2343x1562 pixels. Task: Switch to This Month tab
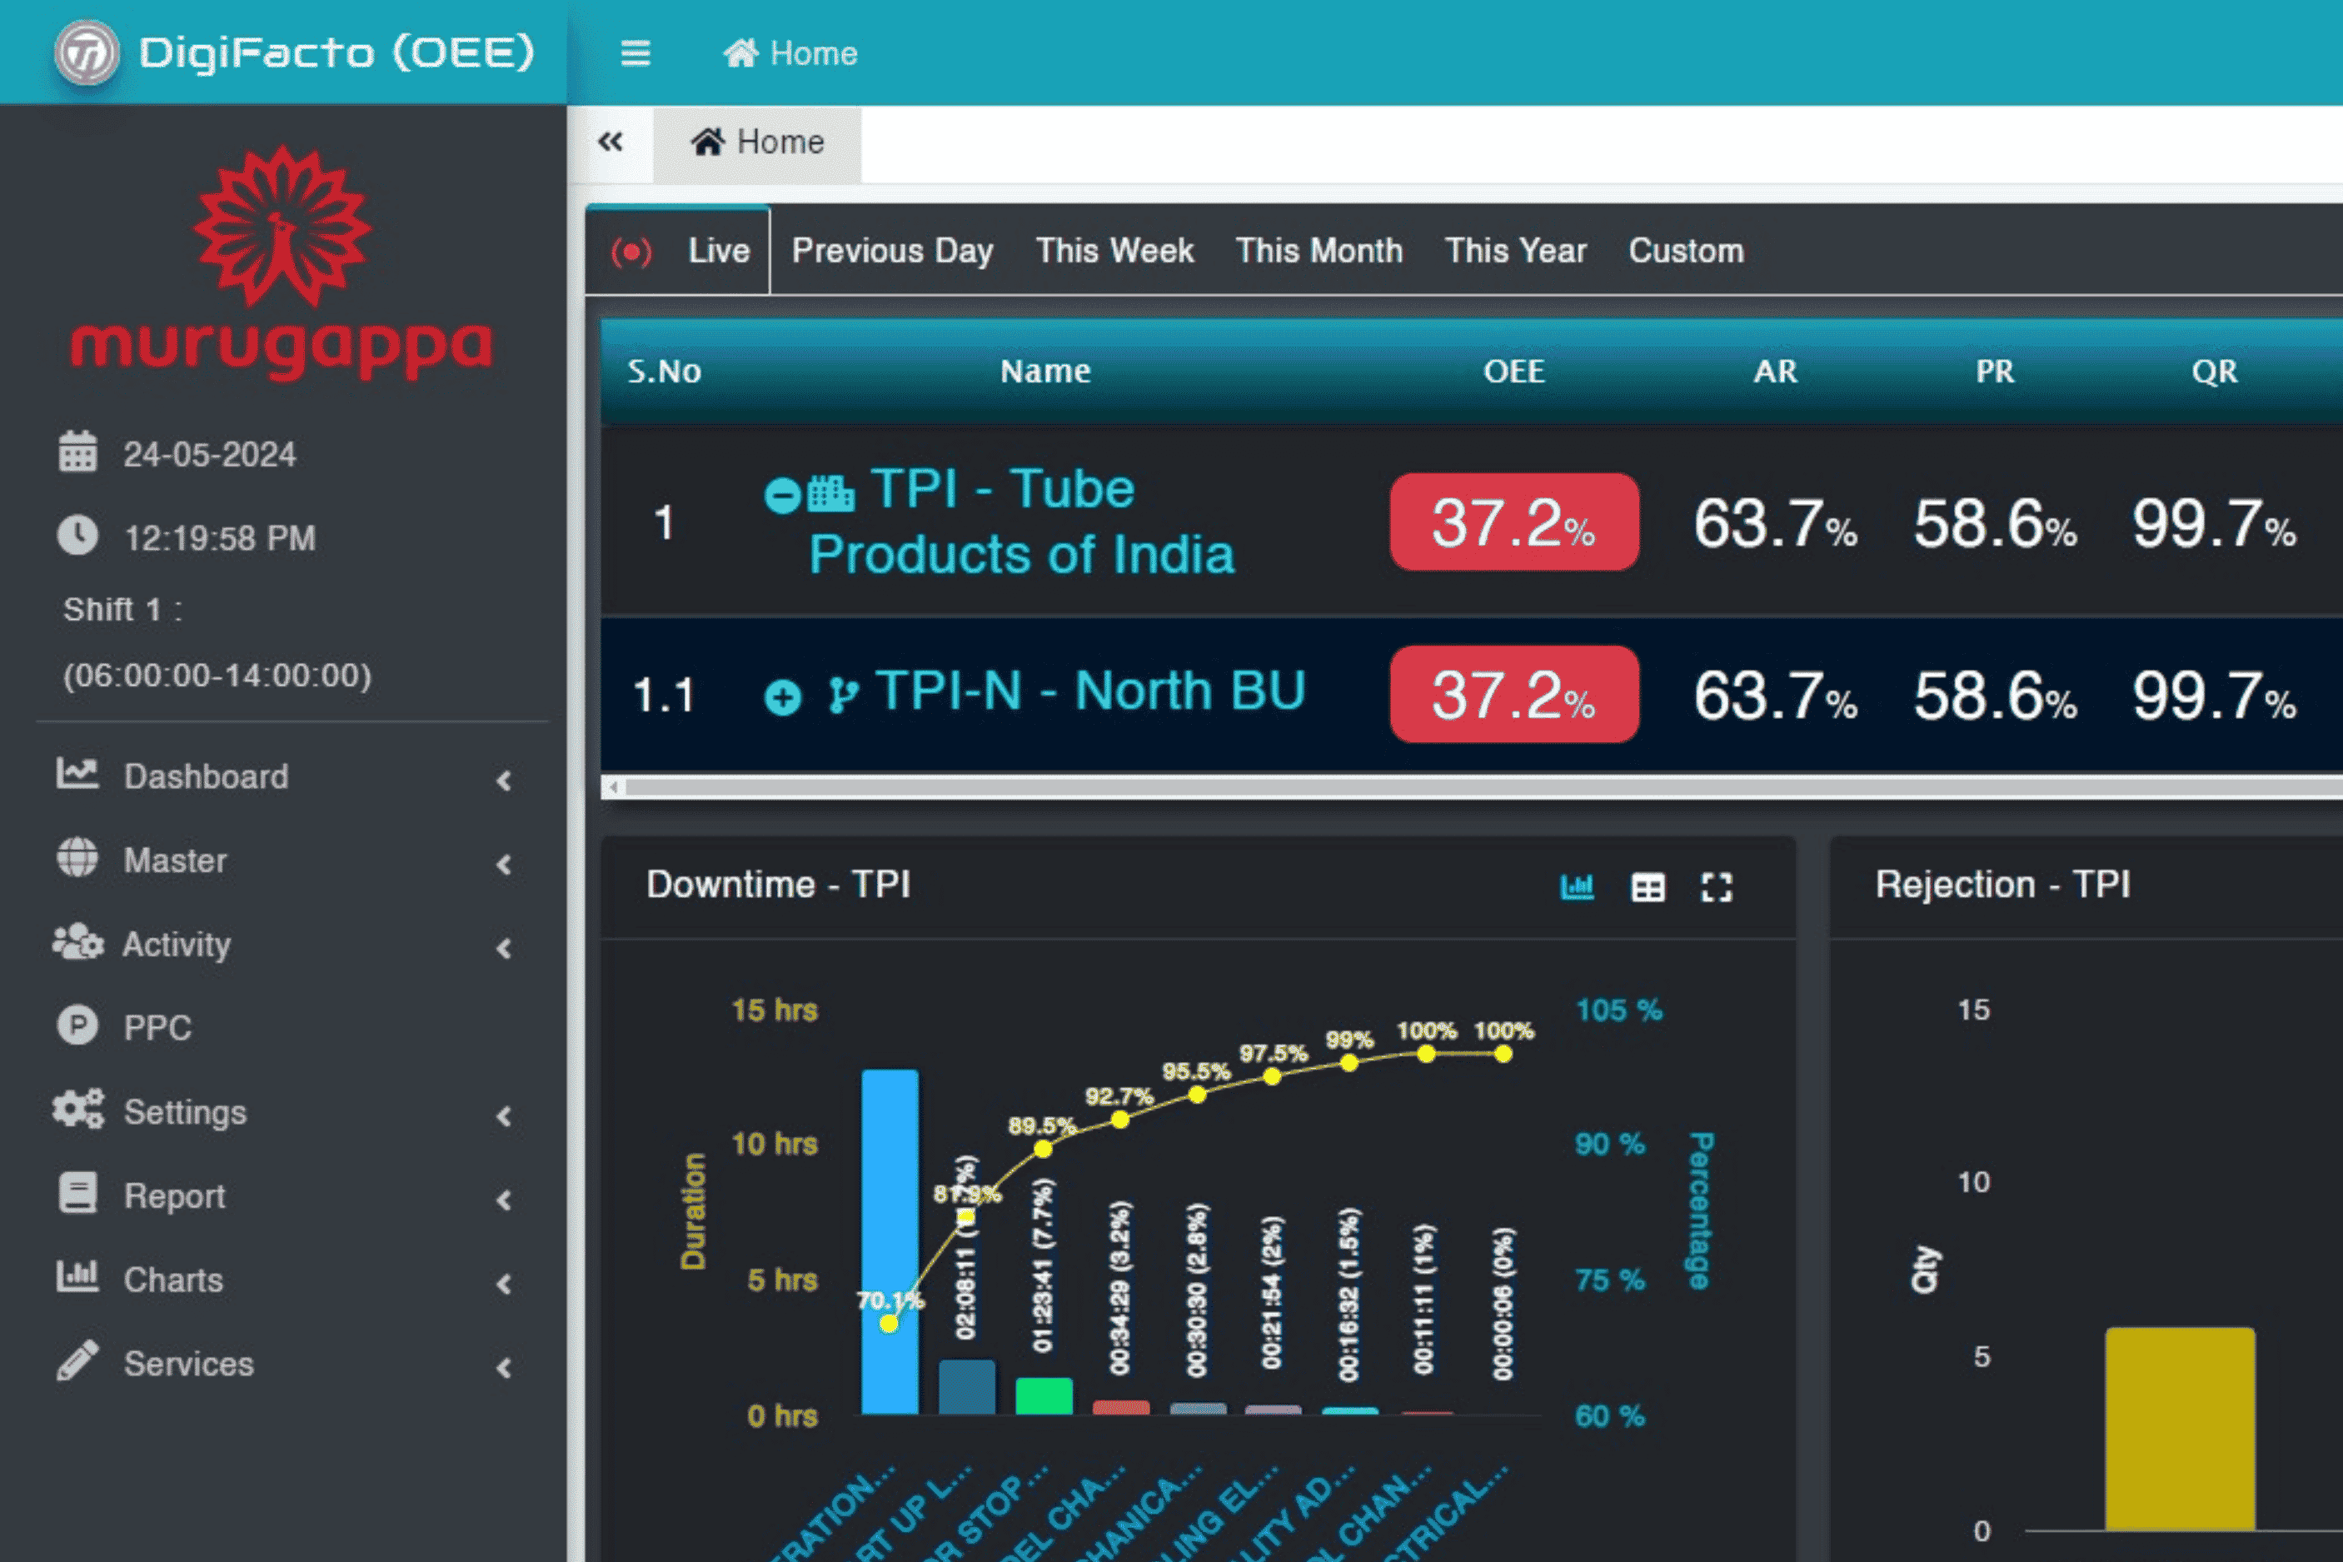pyautogui.click(x=1319, y=250)
